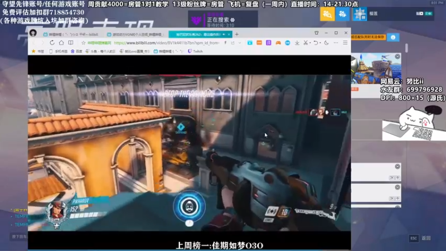Select the castle map thumbnail
Viewport: 446px width, 251px height.
coord(376,69)
